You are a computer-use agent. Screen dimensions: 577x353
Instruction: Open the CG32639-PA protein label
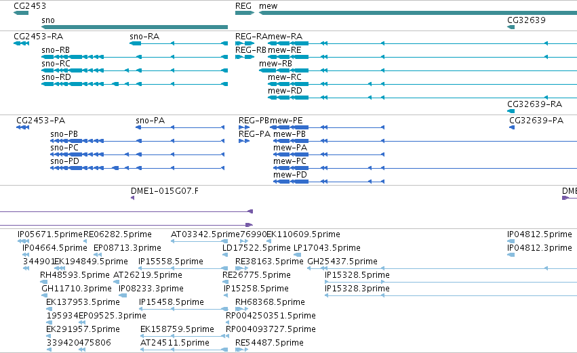click(x=536, y=121)
